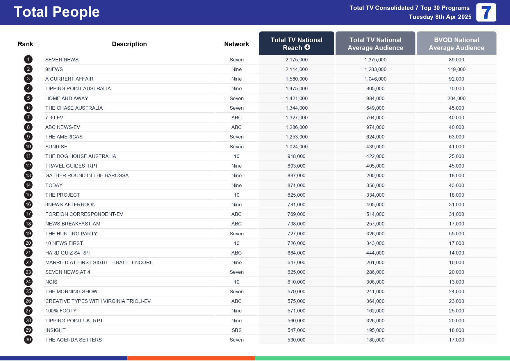Click SBS network for INSIGHT
The width and height of the screenshot is (510, 361).
[x=236, y=330]
